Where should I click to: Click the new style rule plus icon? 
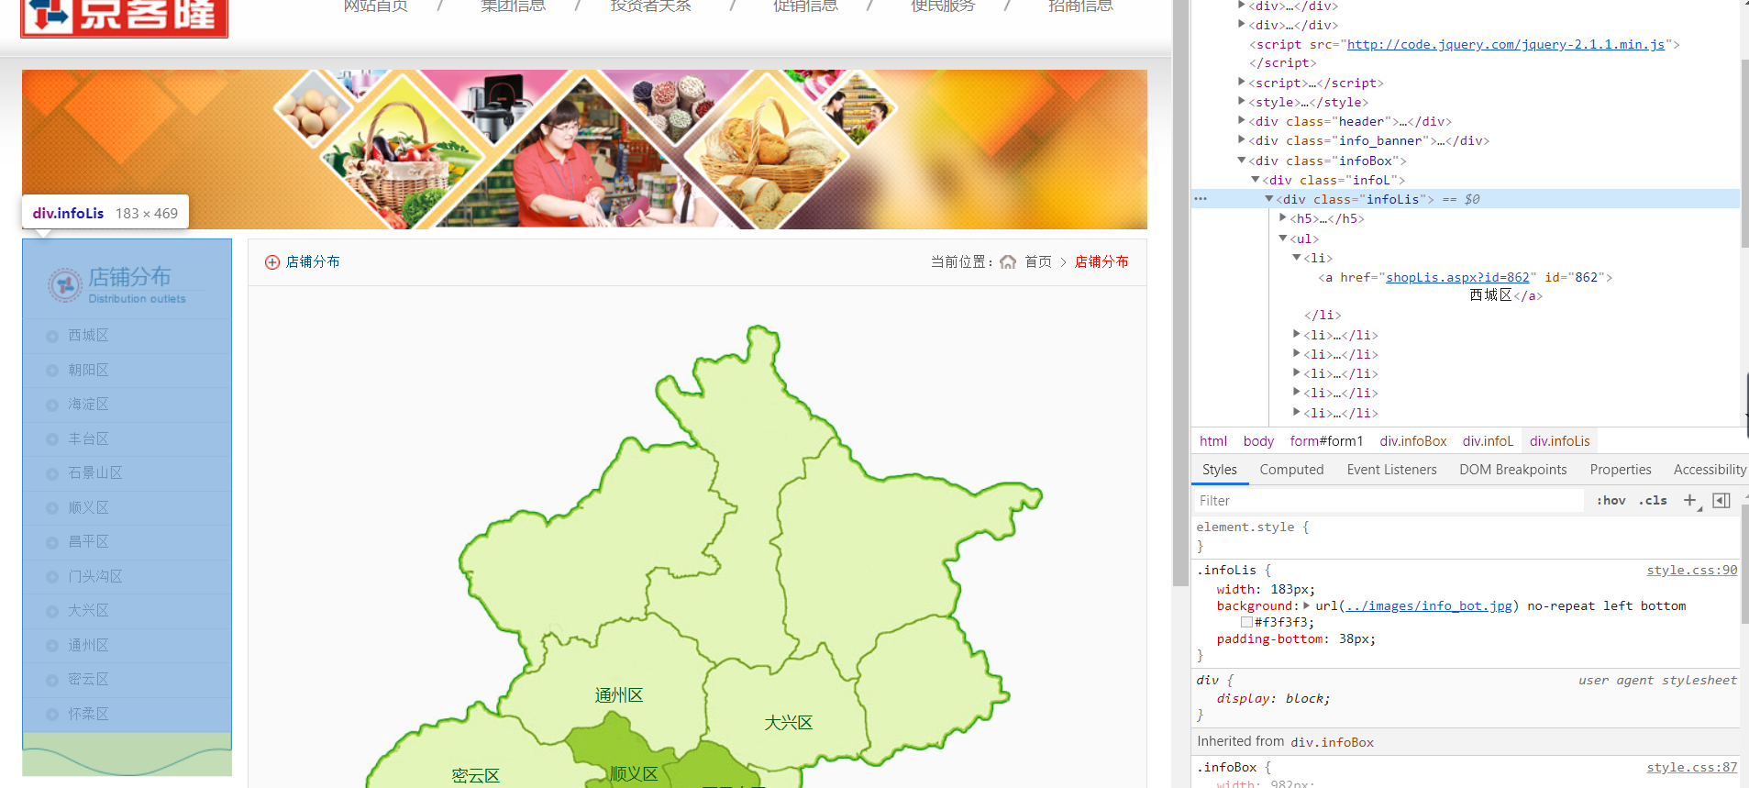pos(1689,500)
